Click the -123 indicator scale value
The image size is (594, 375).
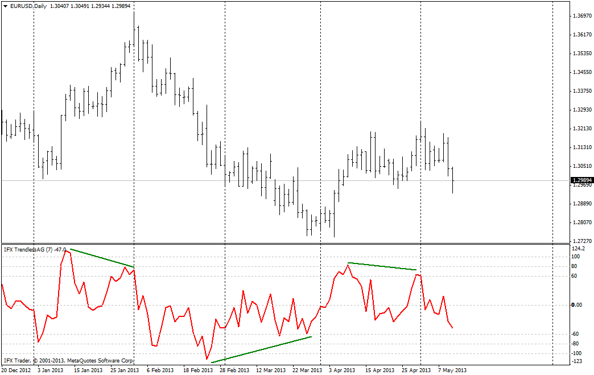click(578, 362)
